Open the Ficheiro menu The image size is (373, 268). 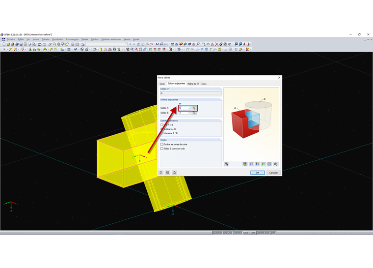11,39
